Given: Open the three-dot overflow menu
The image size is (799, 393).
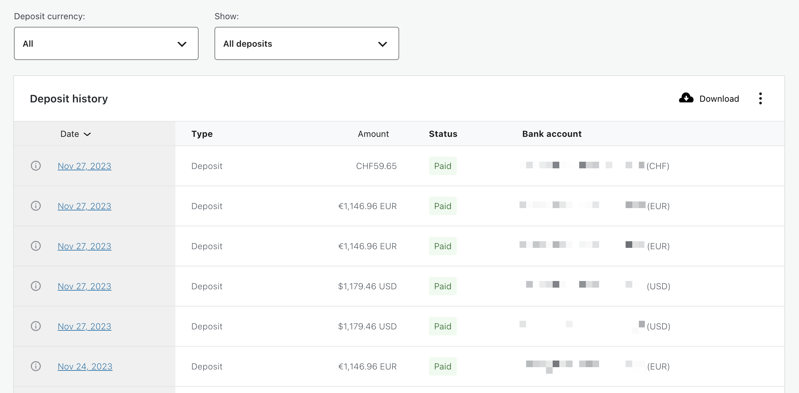Looking at the screenshot, I should (x=760, y=98).
